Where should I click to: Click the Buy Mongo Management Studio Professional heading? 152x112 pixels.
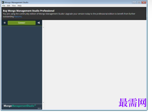click(x=29, y=11)
